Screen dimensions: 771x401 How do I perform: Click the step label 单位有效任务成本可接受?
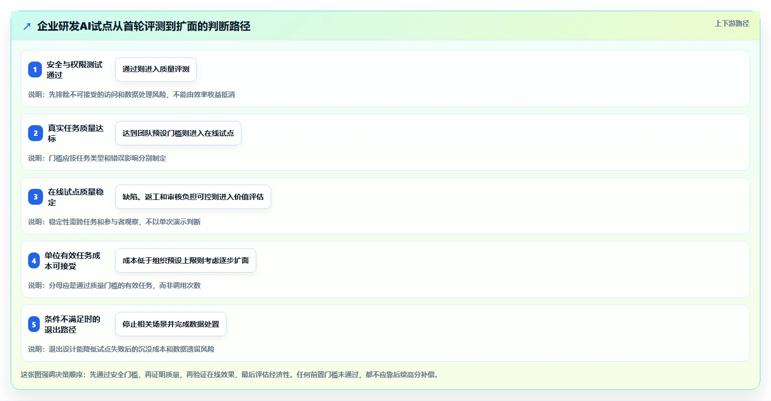pyautogui.click(x=72, y=260)
